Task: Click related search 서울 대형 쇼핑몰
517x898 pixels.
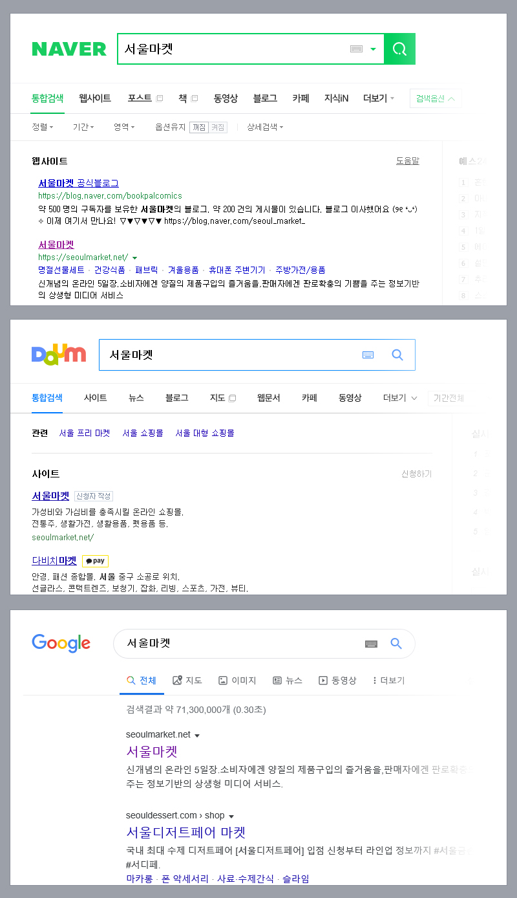Action: tap(205, 433)
